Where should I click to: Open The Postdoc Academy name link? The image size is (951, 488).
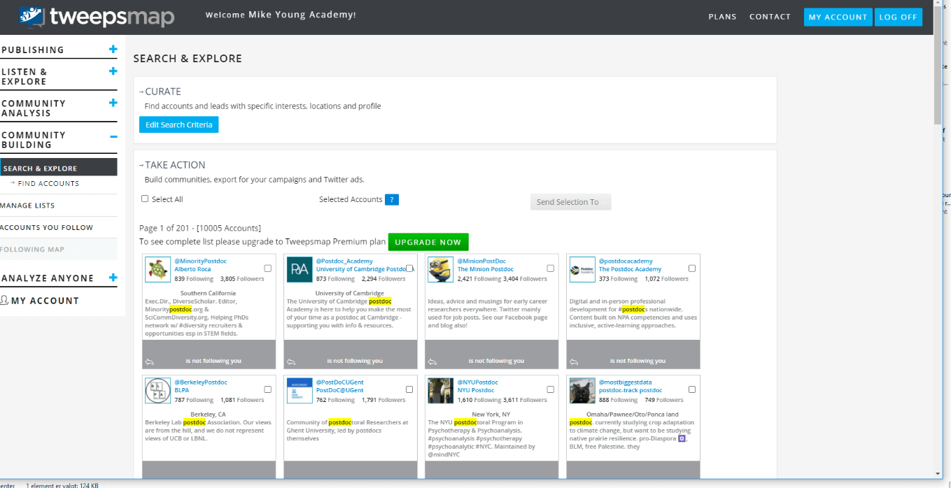click(x=630, y=269)
